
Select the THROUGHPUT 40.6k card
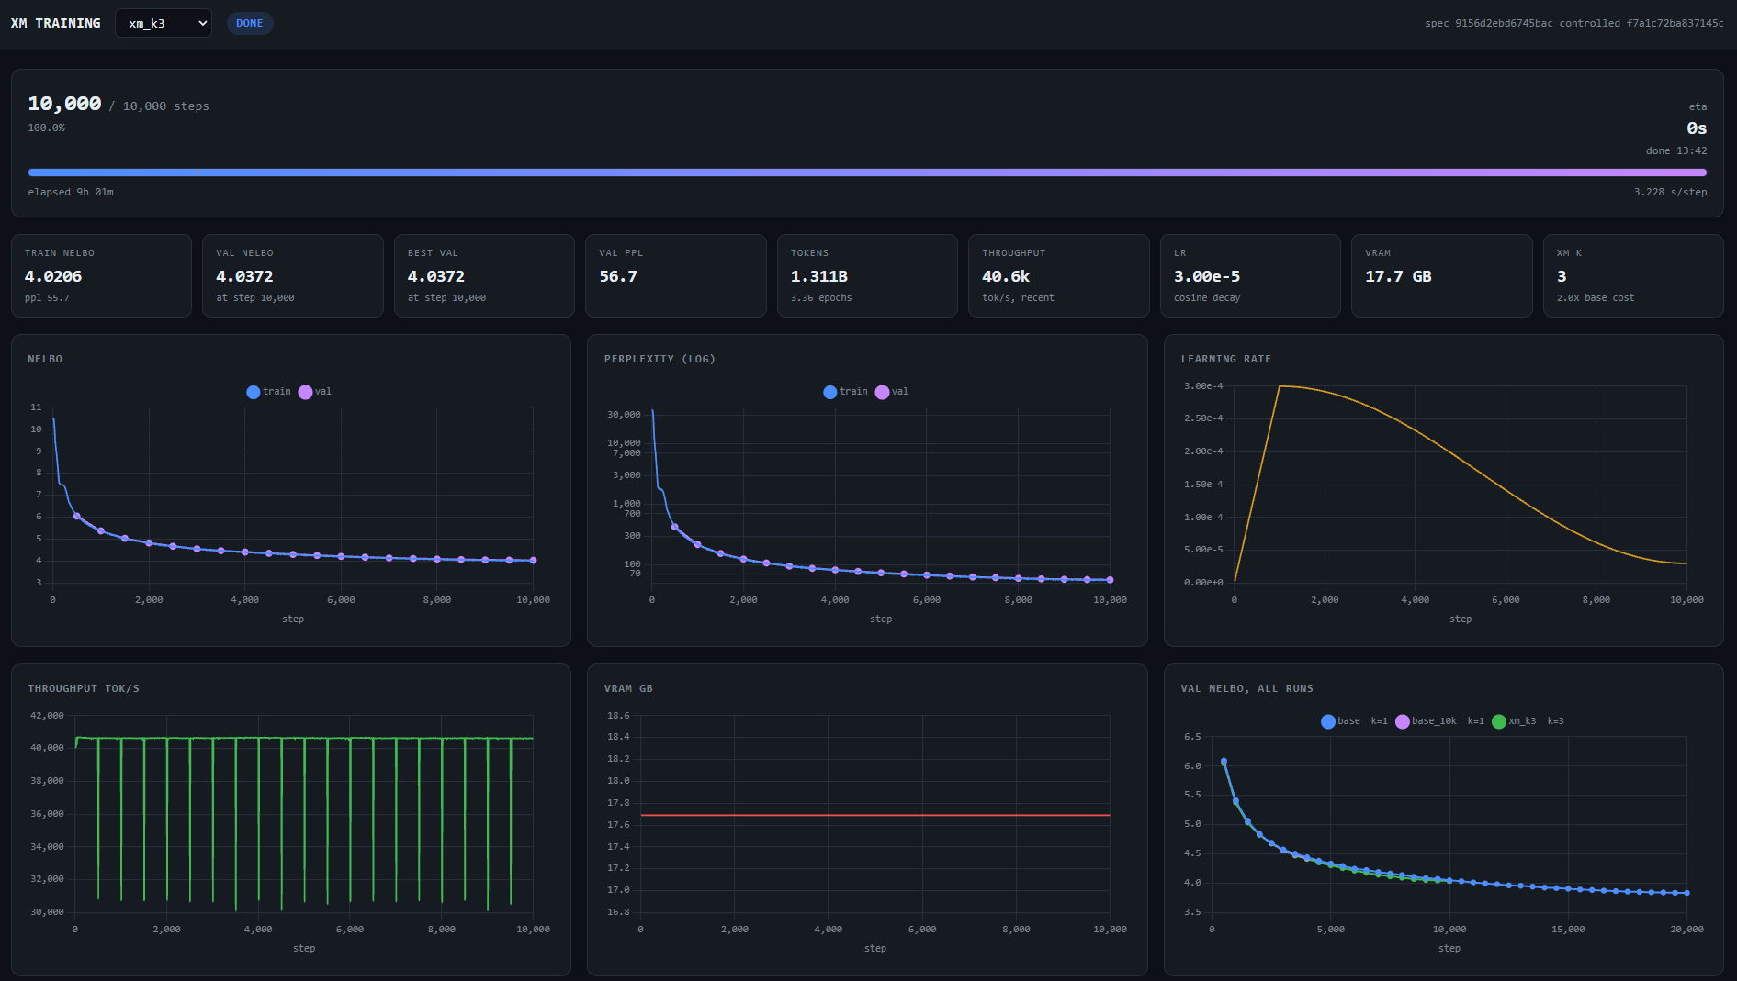[1059, 275]
